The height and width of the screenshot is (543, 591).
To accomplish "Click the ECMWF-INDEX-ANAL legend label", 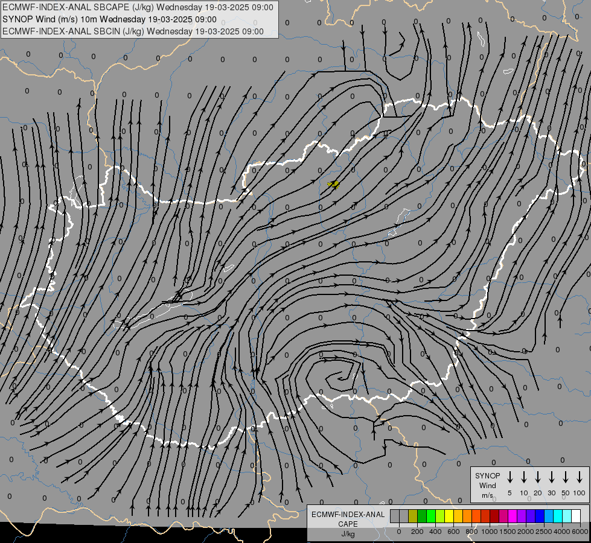I will (x=348, y=515).
